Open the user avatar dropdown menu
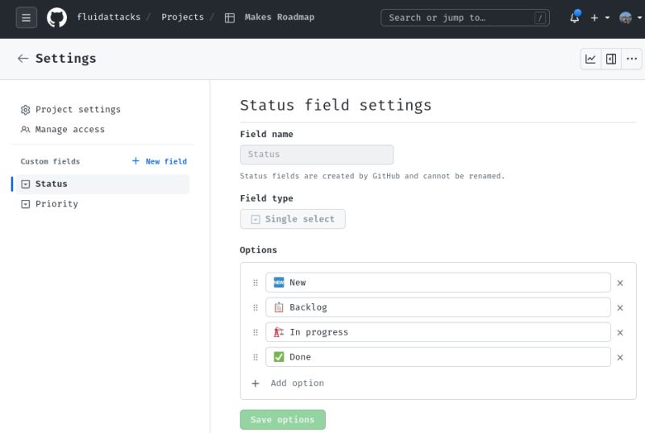The image size is (645, 433). coord(630,18)
